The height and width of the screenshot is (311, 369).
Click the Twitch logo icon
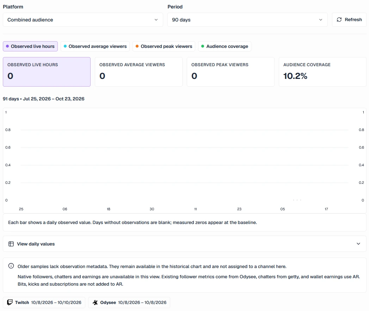[x=10, y=302]
